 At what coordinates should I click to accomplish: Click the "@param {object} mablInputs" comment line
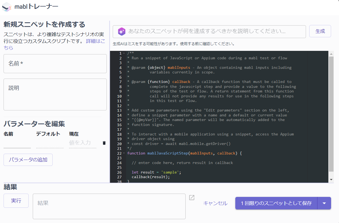[x=209, y=68]
